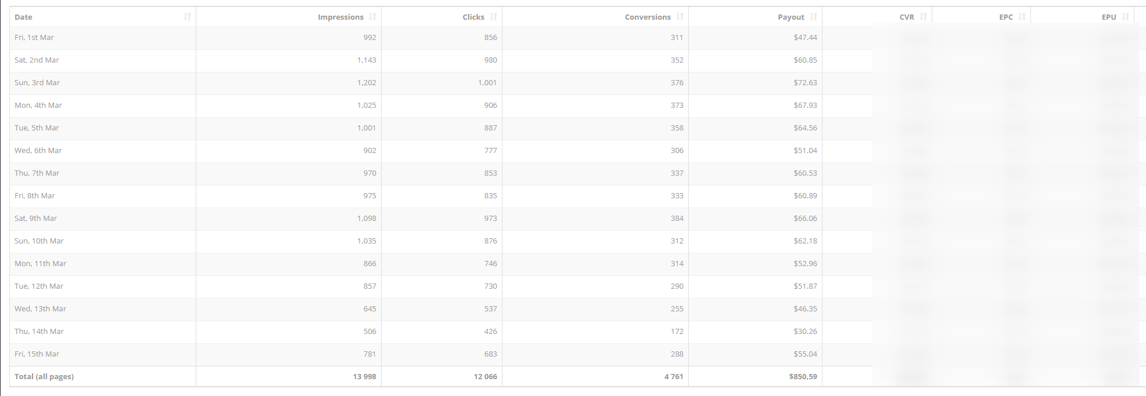Click the Conversions header text
Viewport: 1146px width, 396px height.
(x=647, y=17)
